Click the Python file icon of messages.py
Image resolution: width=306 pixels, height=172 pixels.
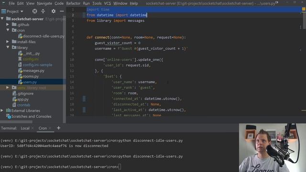pos(20,71)
